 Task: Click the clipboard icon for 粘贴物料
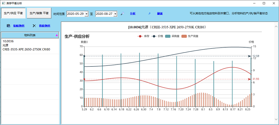click(x=8, y=26)
